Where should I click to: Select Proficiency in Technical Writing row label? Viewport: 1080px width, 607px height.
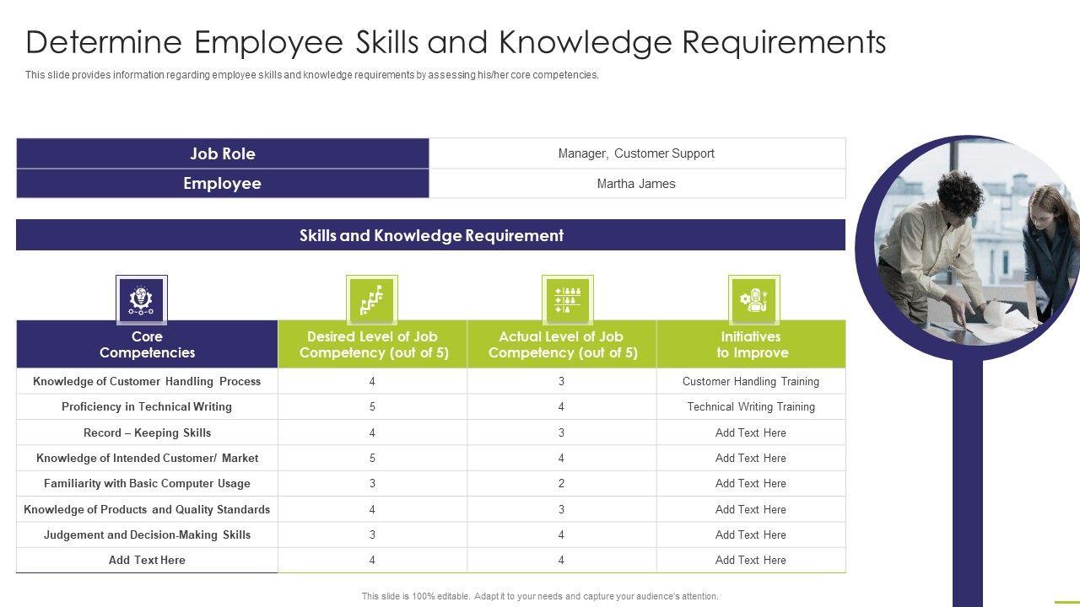pyautogui.click(x=147, y=406)
